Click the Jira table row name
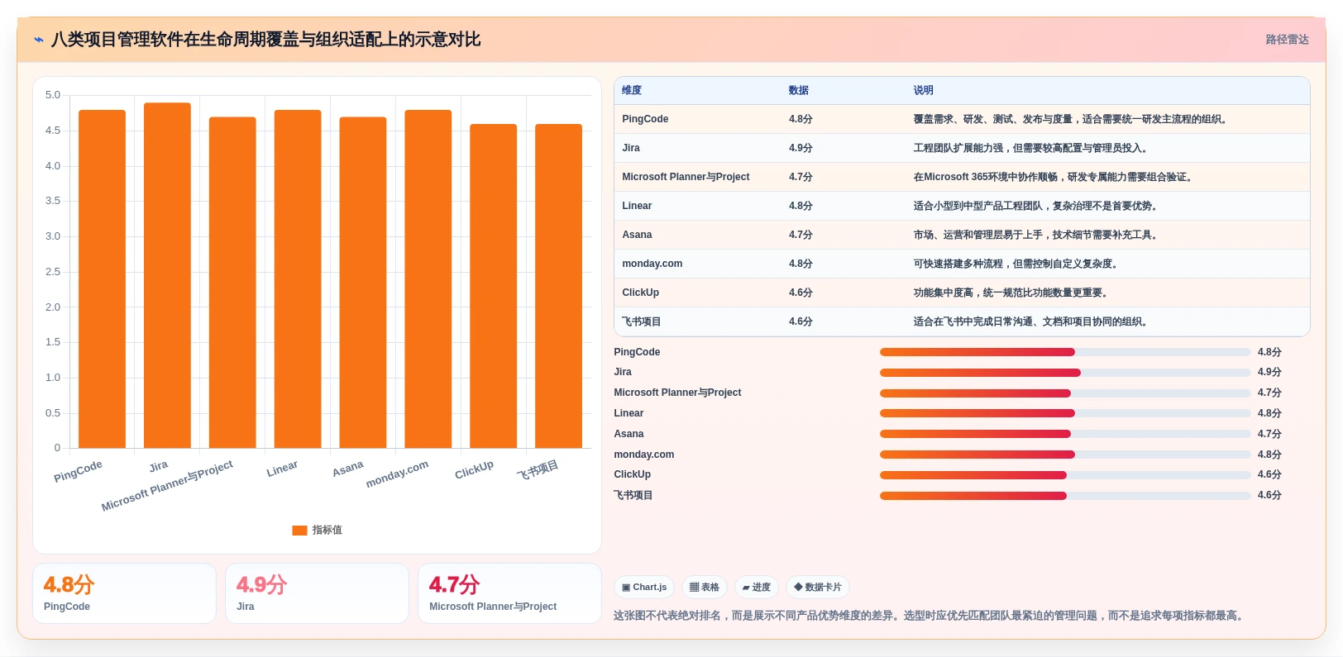The width and height of the screenshot is (1343, 657). 631,148
